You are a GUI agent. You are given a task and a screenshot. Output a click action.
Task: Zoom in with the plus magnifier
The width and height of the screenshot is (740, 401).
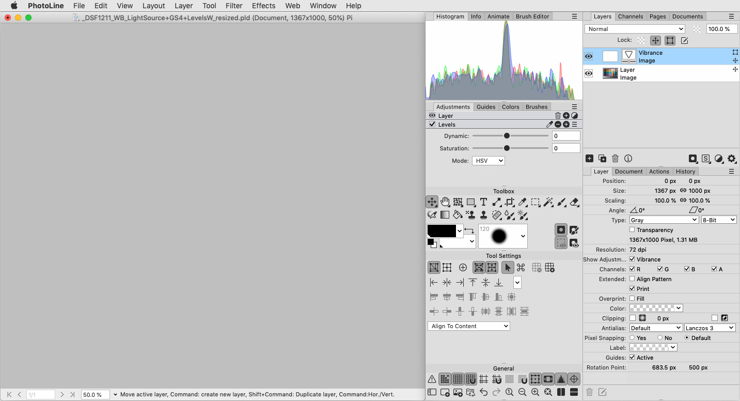[535, 392]
